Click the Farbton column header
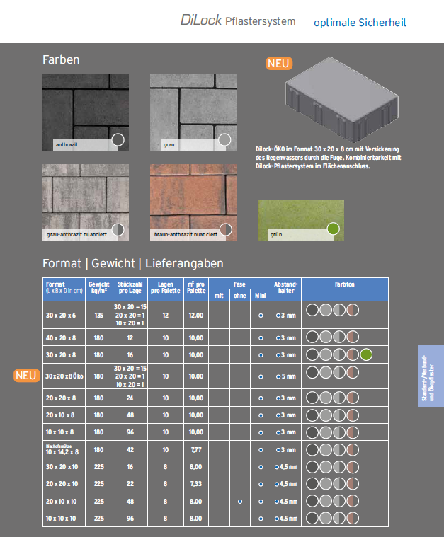Viewport: 444px width, 537px height. point(345,283)
